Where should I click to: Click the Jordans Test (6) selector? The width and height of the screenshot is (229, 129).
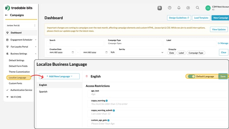21,25
